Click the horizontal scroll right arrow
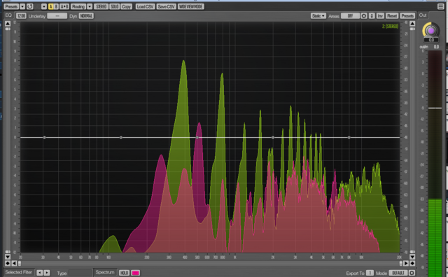Screen dimensions: 448x277 coord(406,263)
